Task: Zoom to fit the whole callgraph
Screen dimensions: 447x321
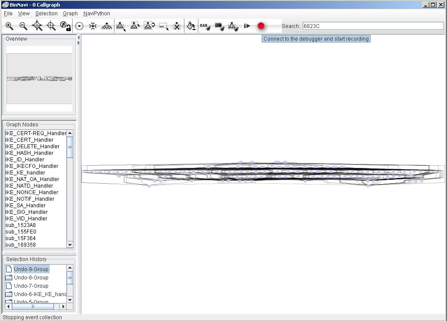Action: (x=38, y=26)
